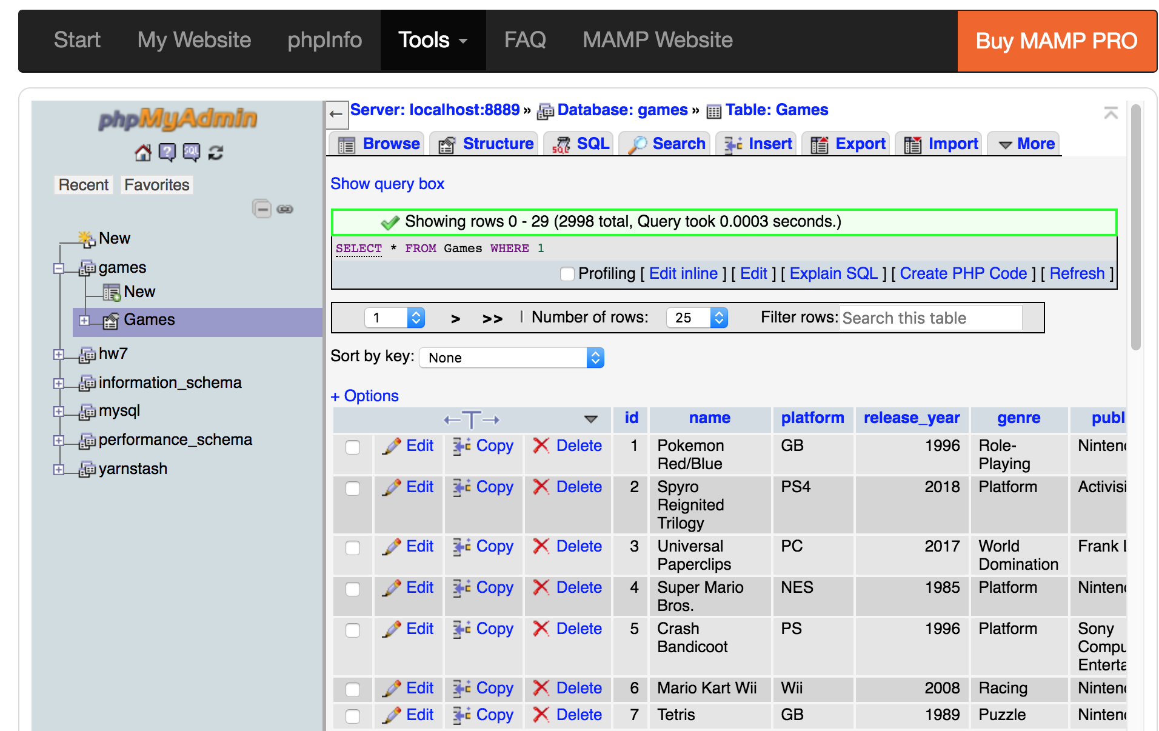Switch to the Structure tab

(486, 144)
